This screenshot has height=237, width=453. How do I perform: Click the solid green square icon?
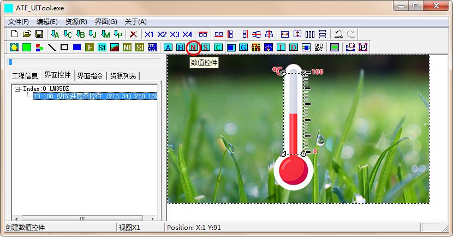[x=27, y=47]
